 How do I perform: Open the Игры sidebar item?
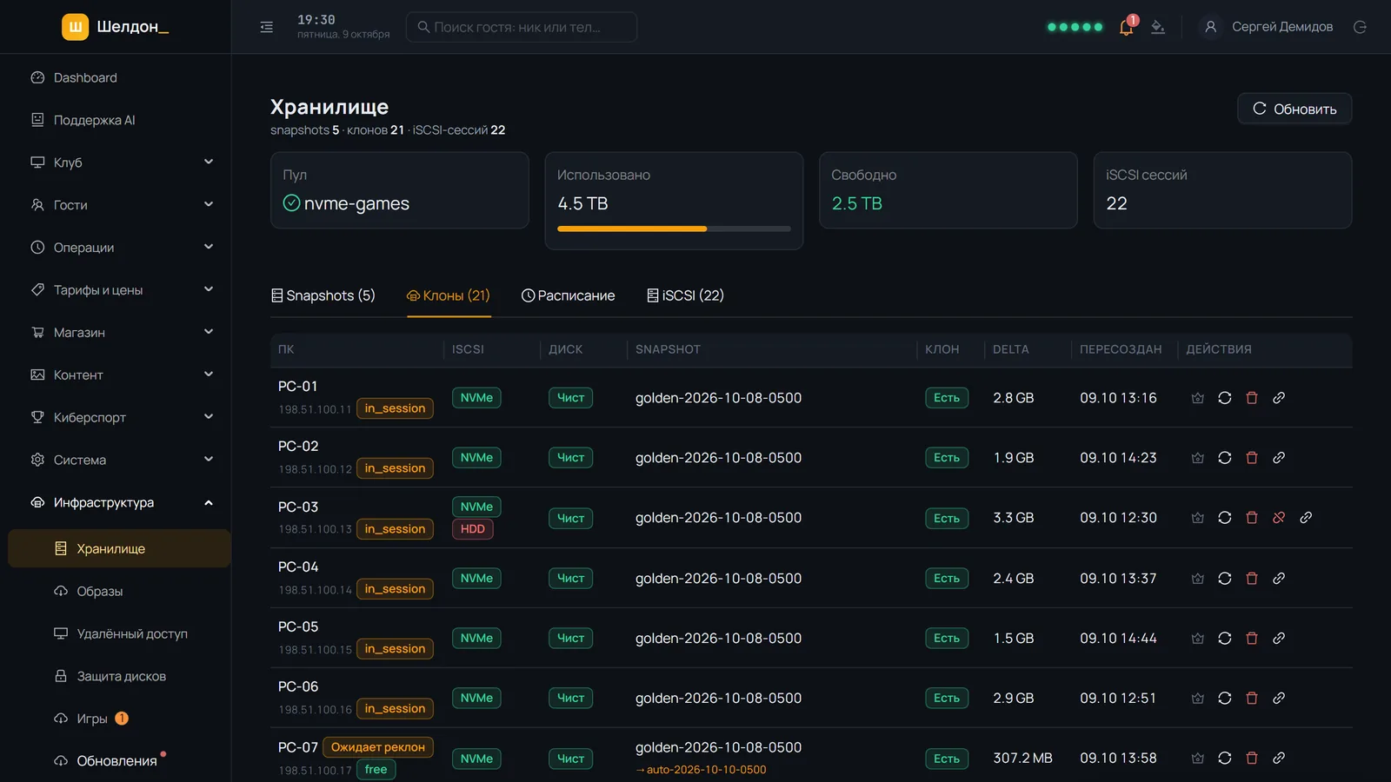click(120, 719)
